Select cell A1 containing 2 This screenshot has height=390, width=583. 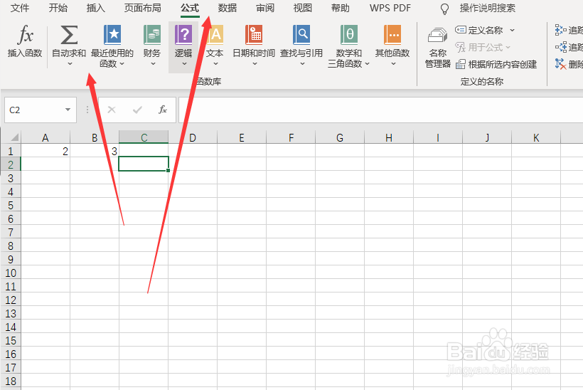point(46,151)
